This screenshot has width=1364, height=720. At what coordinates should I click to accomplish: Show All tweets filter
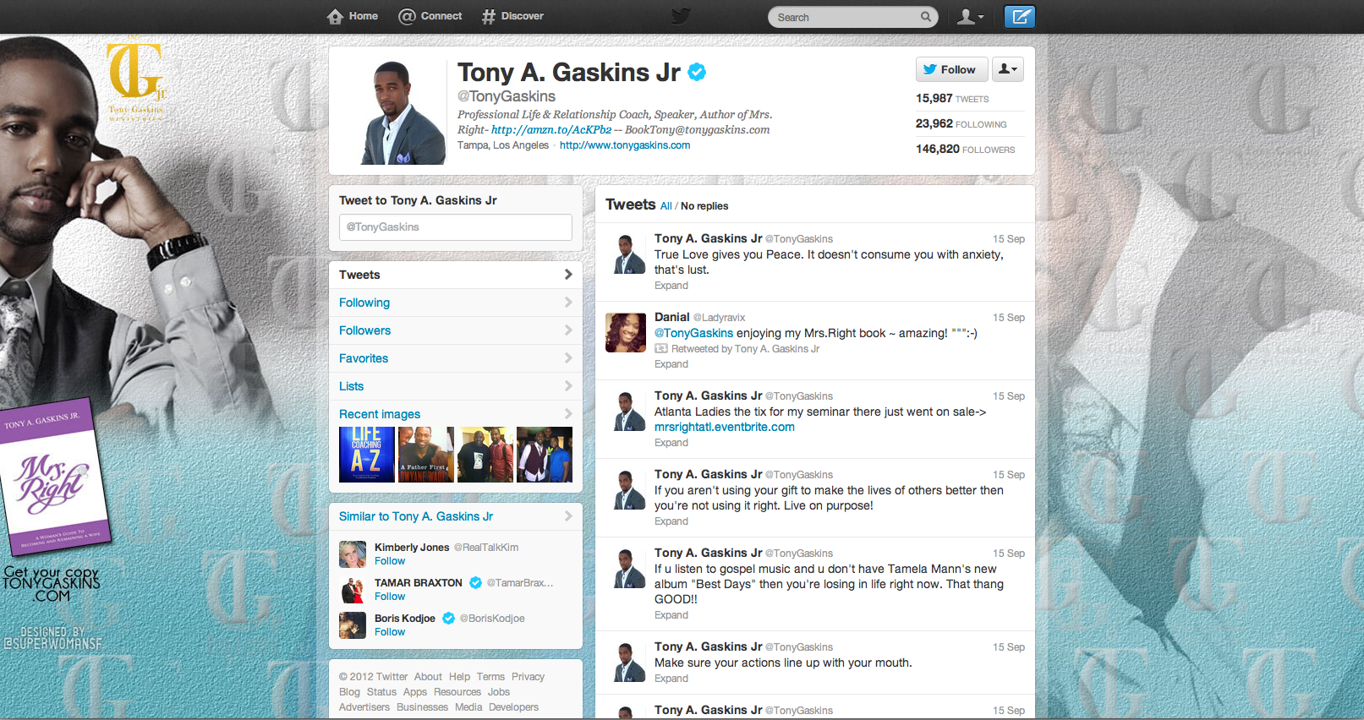pyautogui.click(x=666, y=206)
